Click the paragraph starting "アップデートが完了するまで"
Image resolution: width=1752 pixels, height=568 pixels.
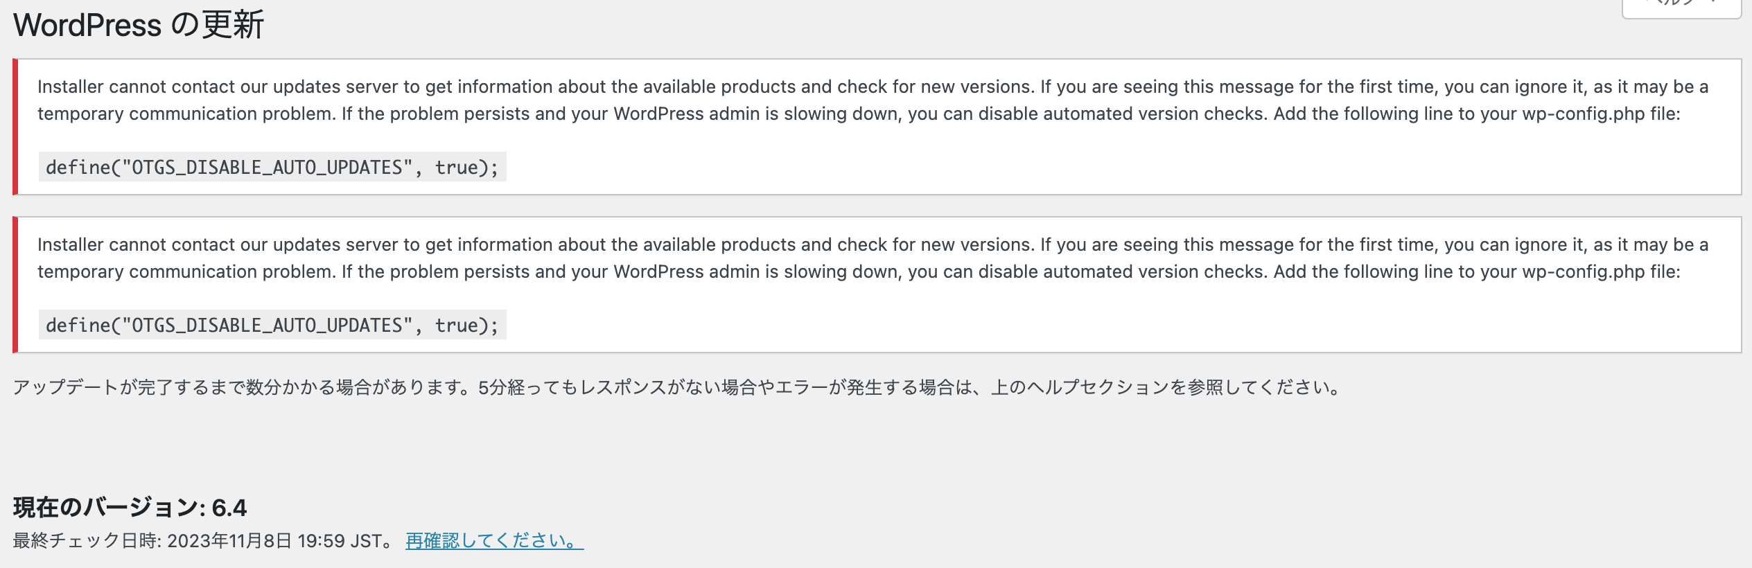(x=678, y=387)
